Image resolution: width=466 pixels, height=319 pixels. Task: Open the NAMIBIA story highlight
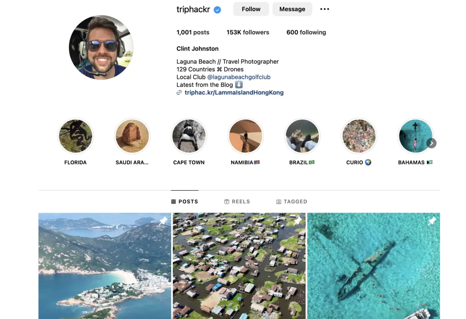click(245, 136)
